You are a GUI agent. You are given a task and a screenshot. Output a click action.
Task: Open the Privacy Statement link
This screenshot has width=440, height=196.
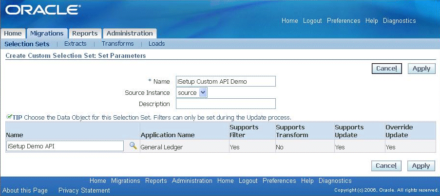coord(84,190)
